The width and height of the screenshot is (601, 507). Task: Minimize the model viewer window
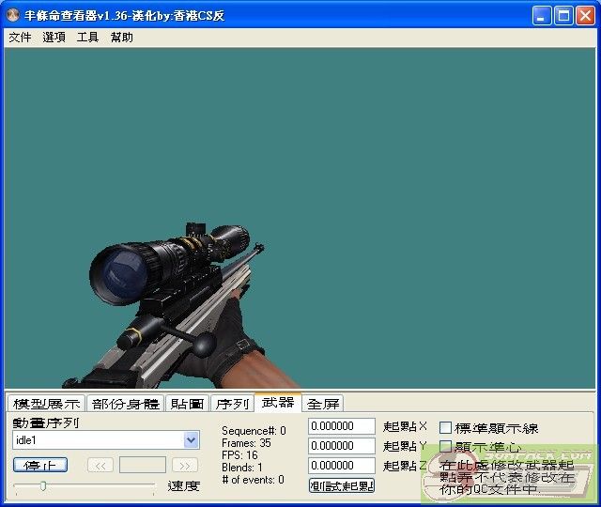tap(543, 15)
